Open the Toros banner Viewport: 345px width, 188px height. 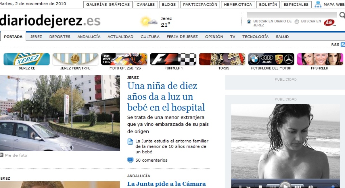tap(222, 59)
